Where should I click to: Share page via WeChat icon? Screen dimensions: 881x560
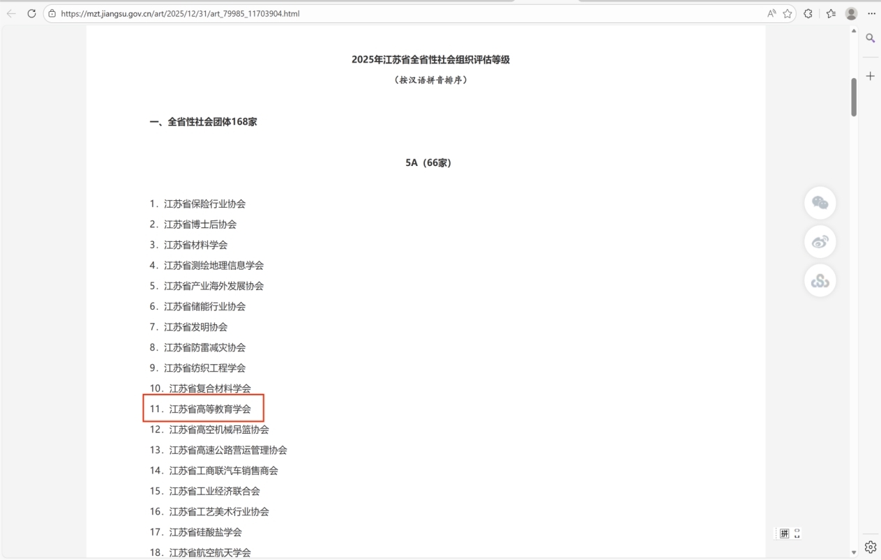(x=820, y=203)
